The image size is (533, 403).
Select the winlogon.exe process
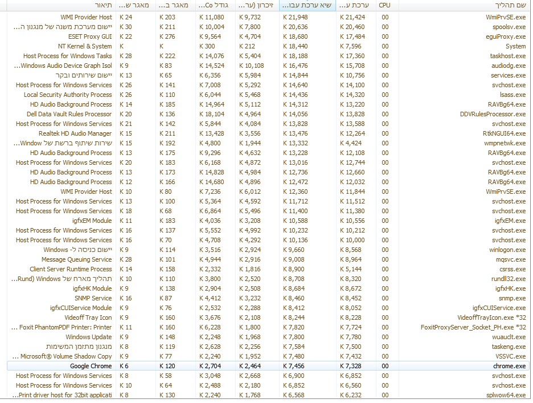507,250
